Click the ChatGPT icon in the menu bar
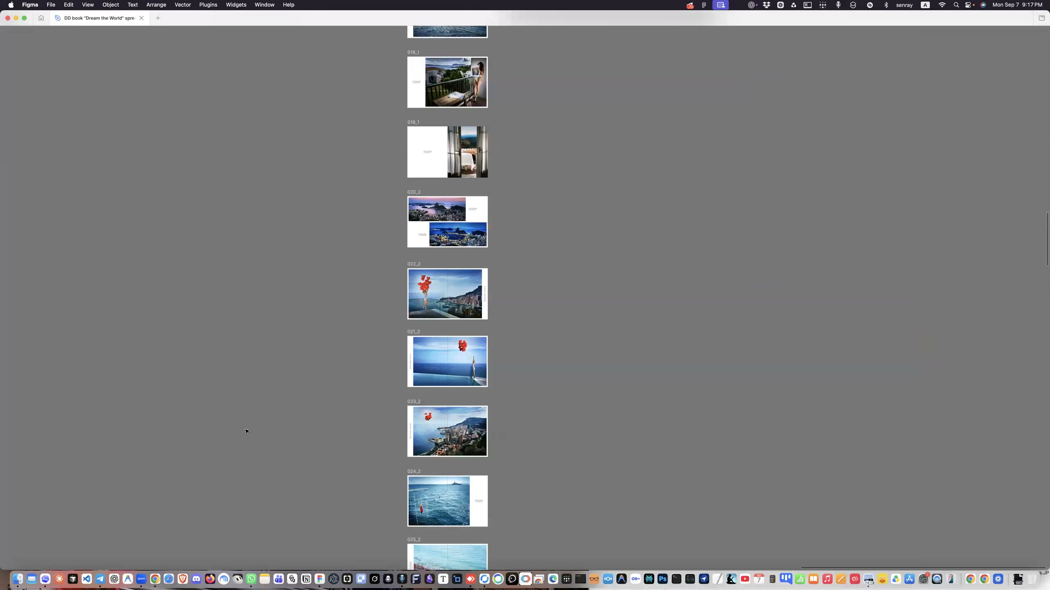The height and width of the screenshot is (590, 1050). (x=751, y=5)
